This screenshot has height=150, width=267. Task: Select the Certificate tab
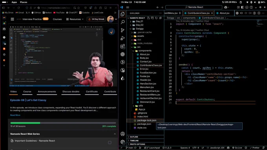[x=92, y=92]
